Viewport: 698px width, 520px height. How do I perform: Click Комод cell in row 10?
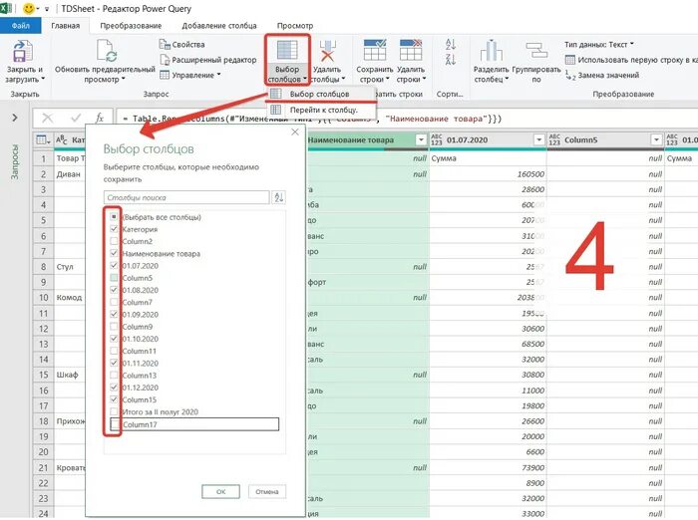tap(69, 297)
